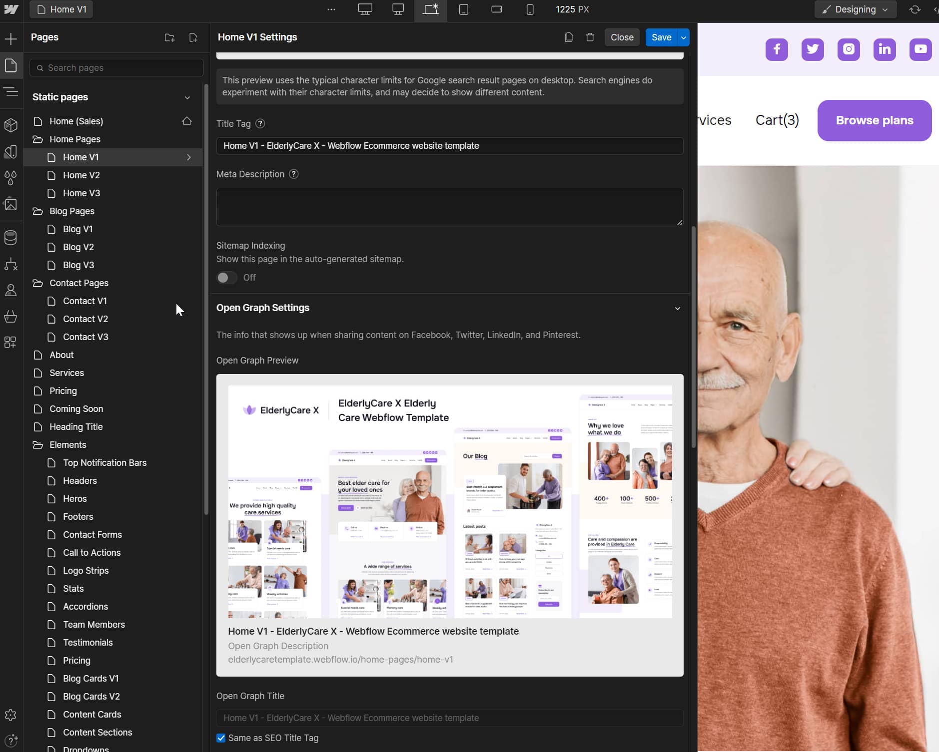Click inside the Meta Description field
This screenshot has width=939, height=752.
449,206
